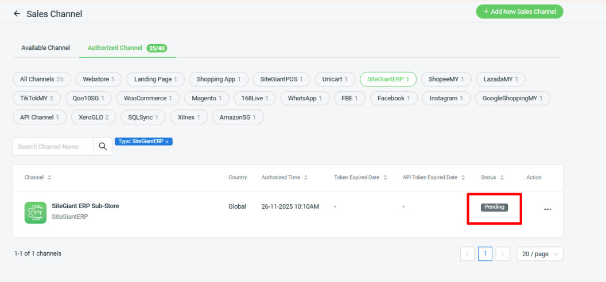Sort by API Token Expired Date column
606x282 pixels.
click(x=463, y=178)
